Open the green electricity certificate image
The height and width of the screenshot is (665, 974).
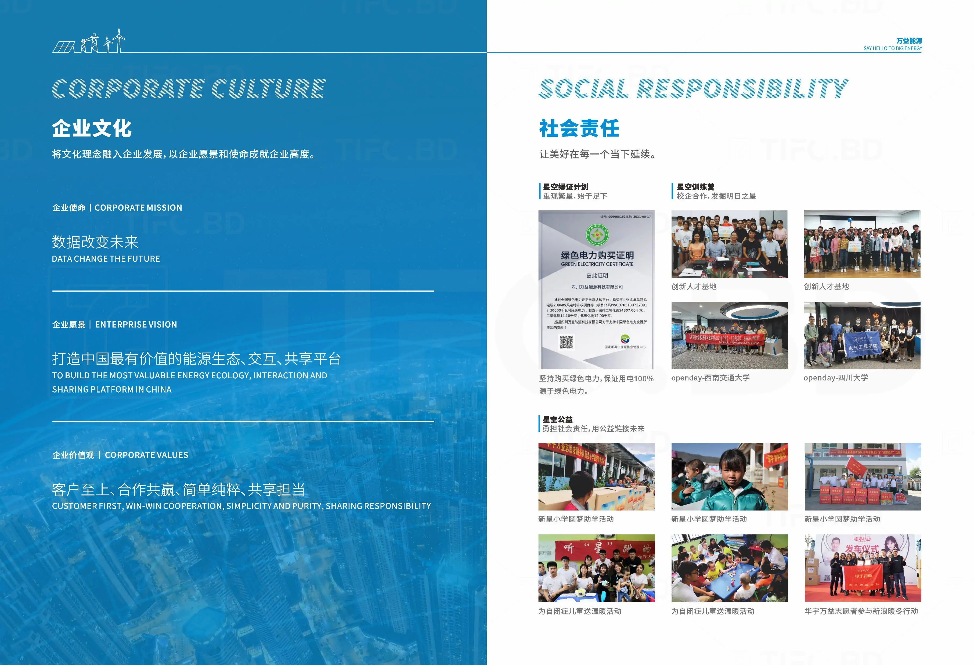[x=596, y=289]
